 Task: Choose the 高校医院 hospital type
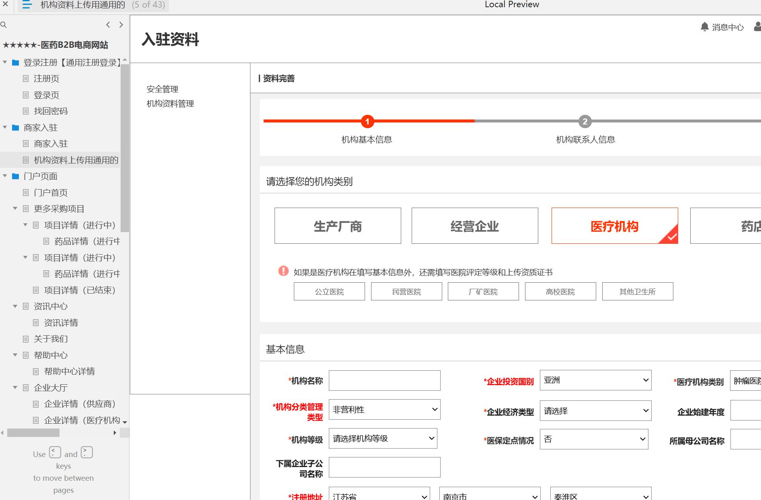tap(560, 292)
